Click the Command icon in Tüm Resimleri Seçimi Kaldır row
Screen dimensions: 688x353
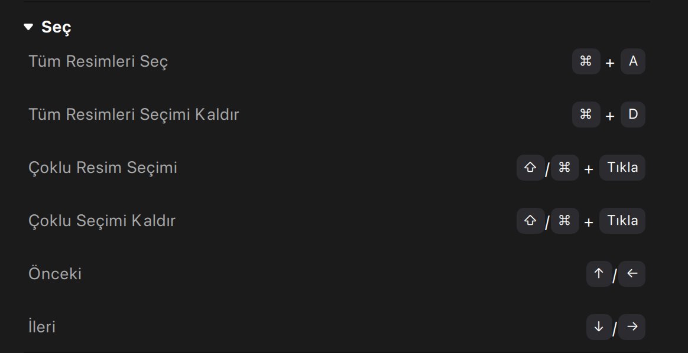[x=586, y=115]
